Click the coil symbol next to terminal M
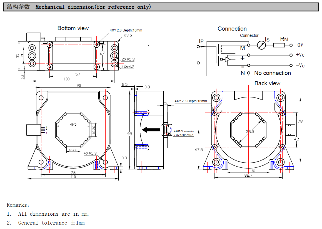Screen dimensions: 322x229 [221, 49]
